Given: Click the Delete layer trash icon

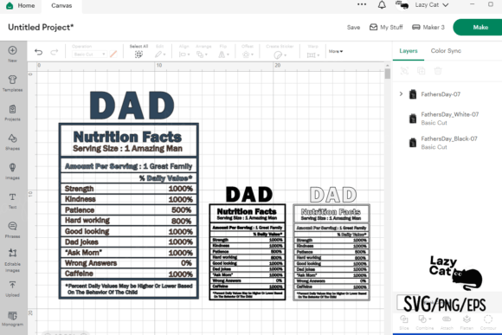Looking at the screenshot, I should pyautogui.click(x=438, y=71).
